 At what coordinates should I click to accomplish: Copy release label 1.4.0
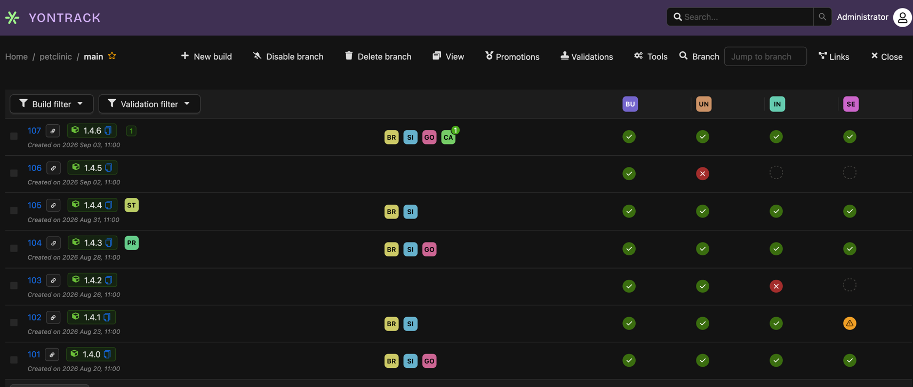coord(108,354)
